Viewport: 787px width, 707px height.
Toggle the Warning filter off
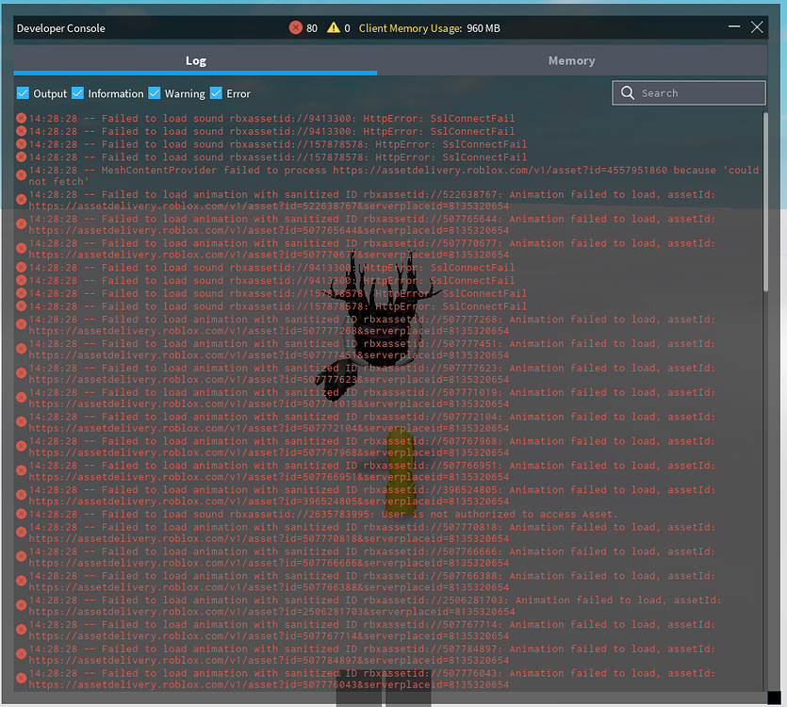[x=154, y=93]
